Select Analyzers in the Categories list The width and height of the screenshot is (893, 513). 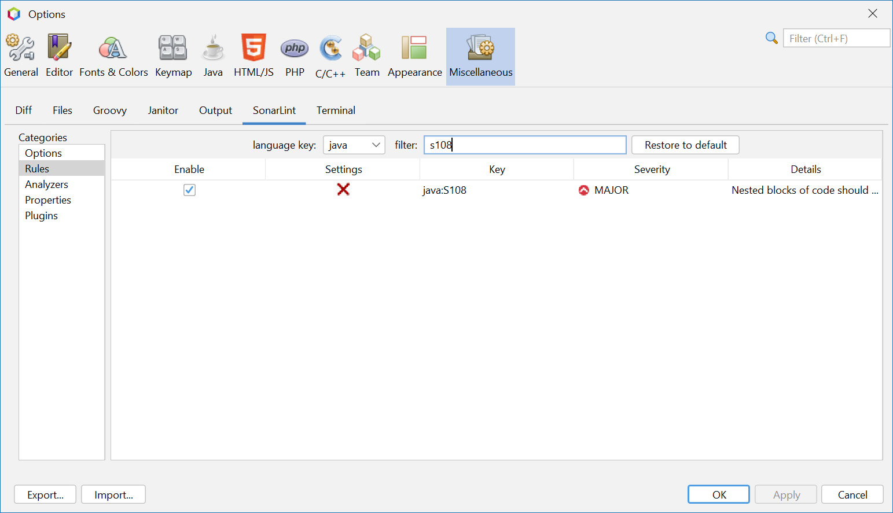(46, 184)
